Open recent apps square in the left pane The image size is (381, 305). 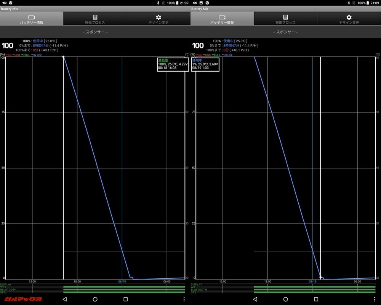tap(125, 299)
